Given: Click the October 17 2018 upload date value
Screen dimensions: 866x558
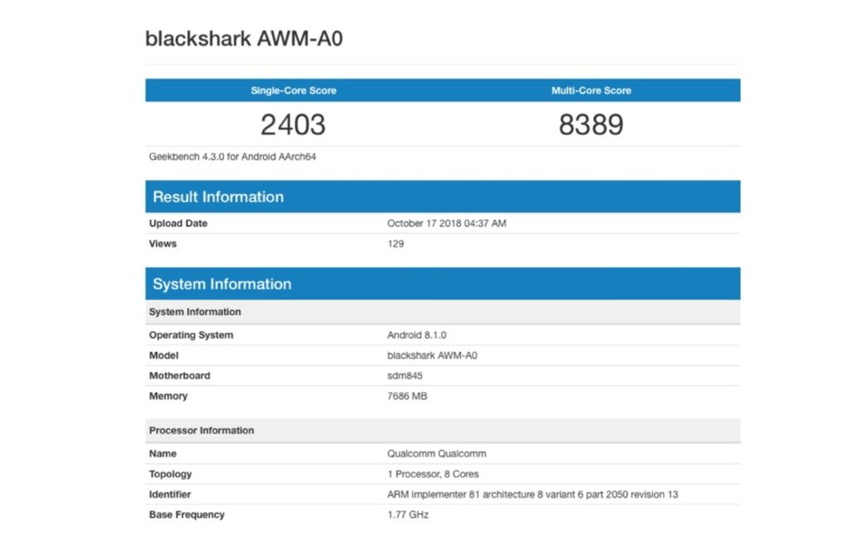Looking at the screenshot, I should pos(446,224).
